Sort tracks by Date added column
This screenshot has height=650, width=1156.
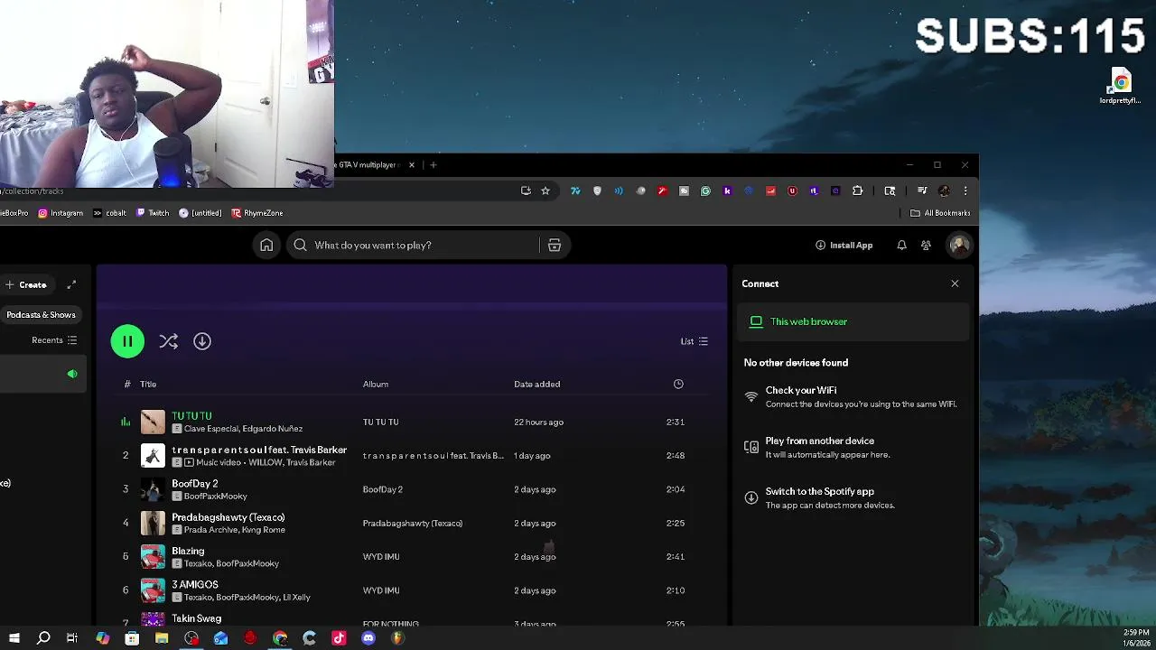click(x=537, y=385)
